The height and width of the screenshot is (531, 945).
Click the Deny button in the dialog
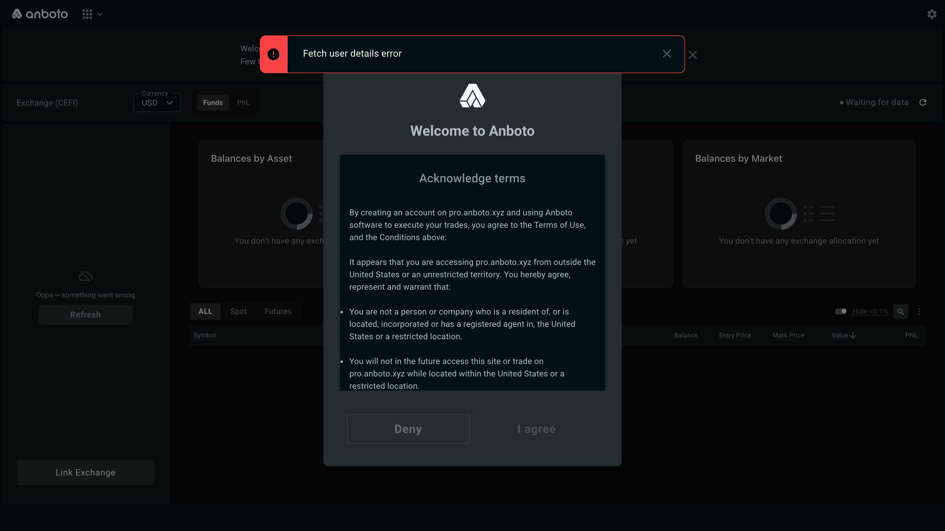408,429
